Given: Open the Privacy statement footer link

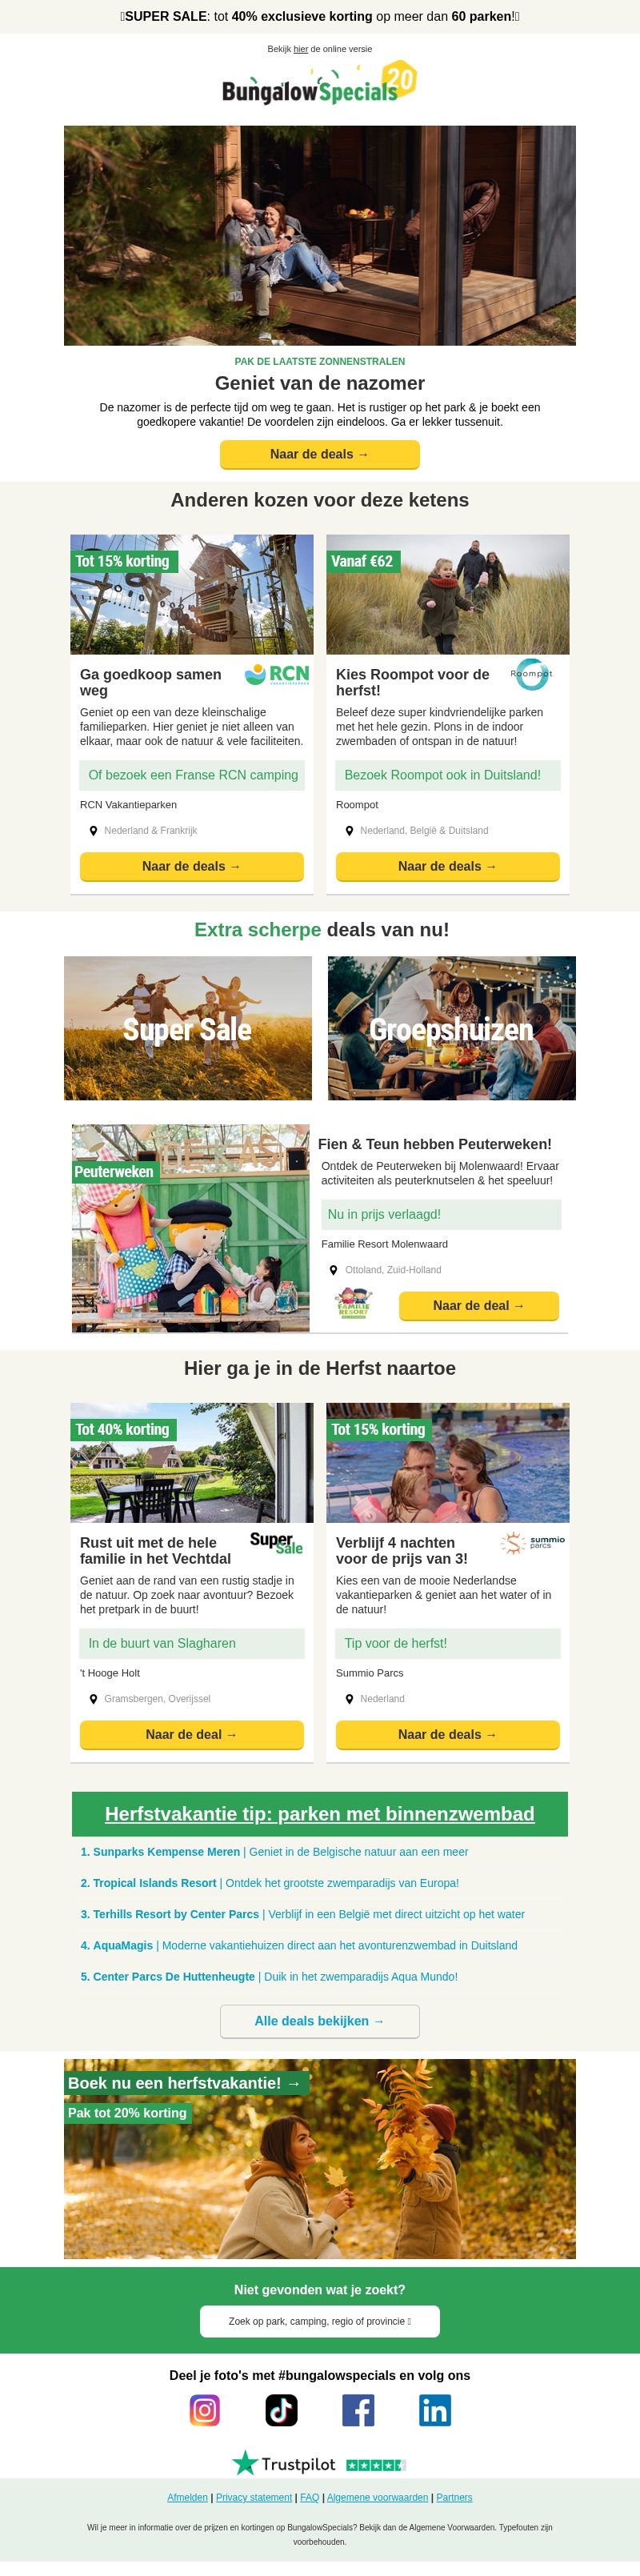Looking at the screenshot, I should coord(254,2497).
